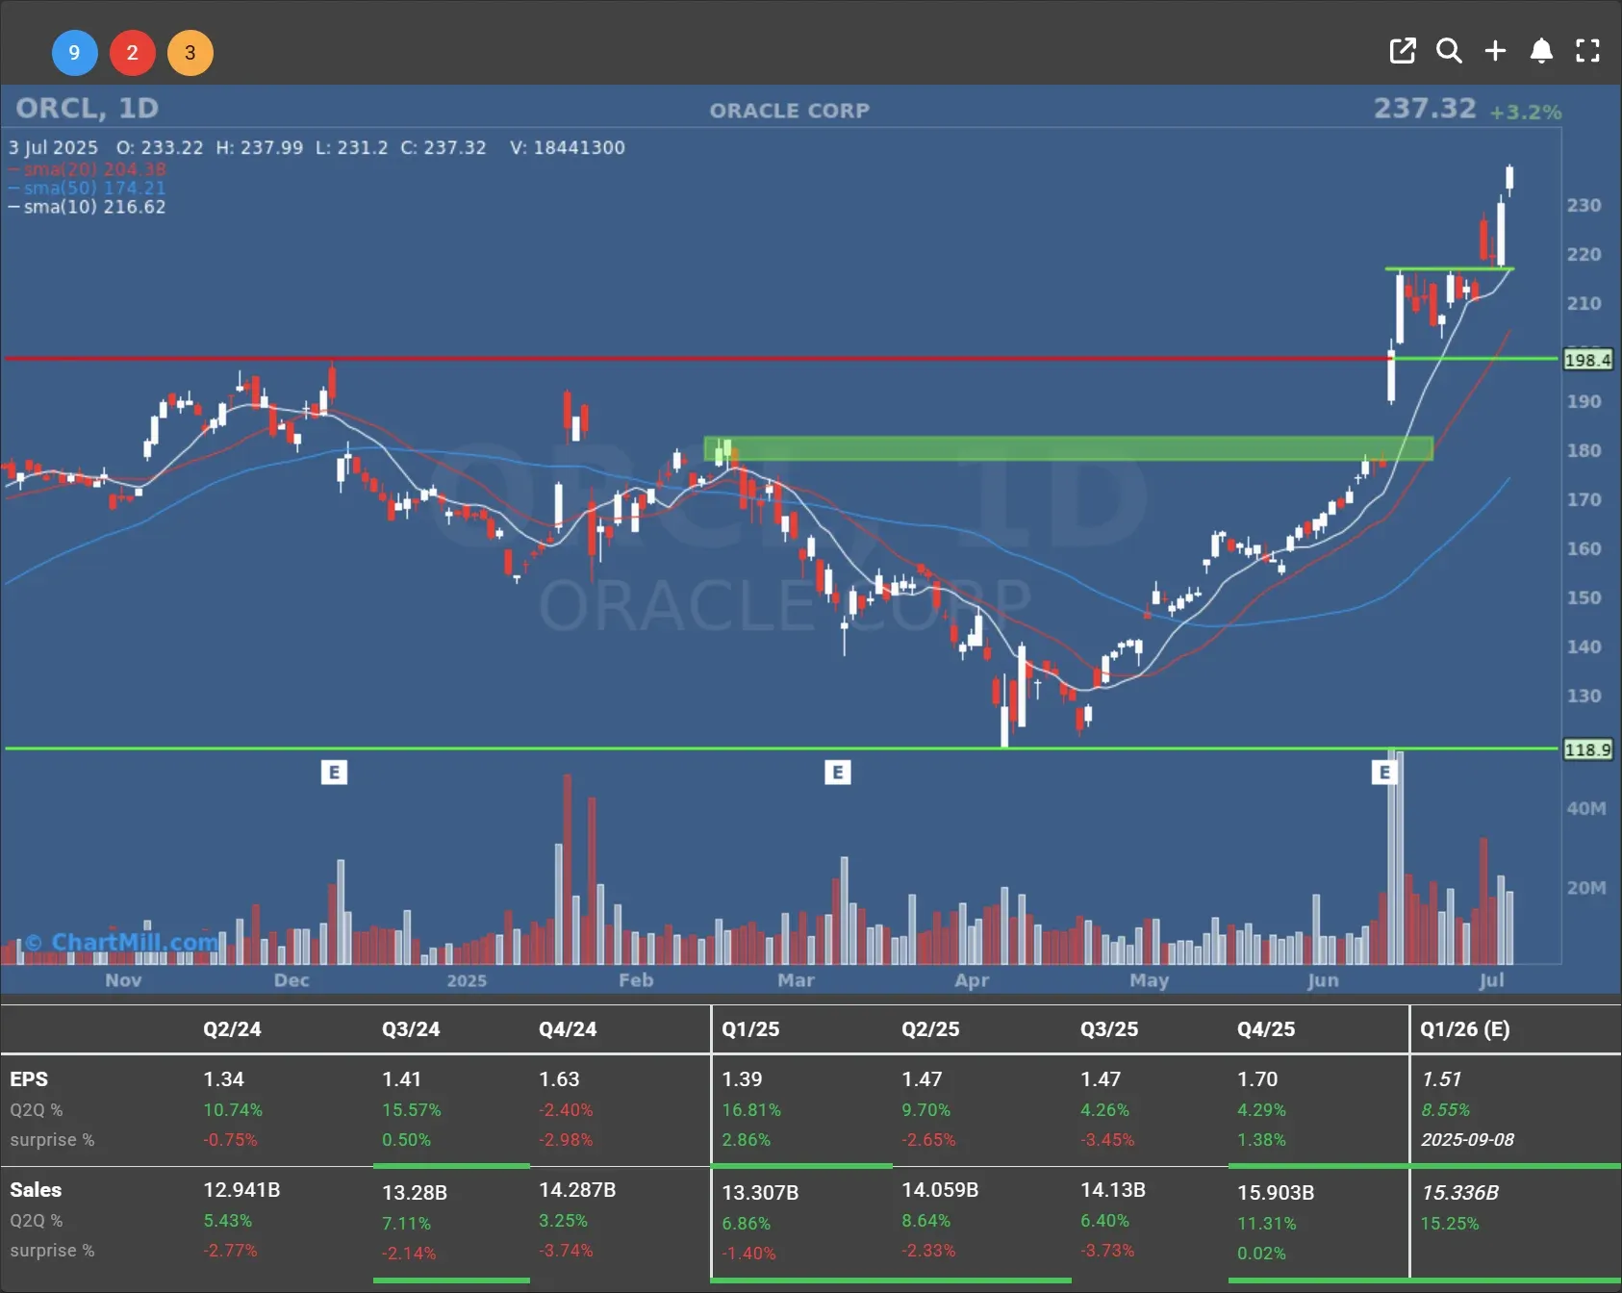Click the plus add icon
Image resolution: width=1622 pixels, height=1293 pixels.
[1495, 51]
